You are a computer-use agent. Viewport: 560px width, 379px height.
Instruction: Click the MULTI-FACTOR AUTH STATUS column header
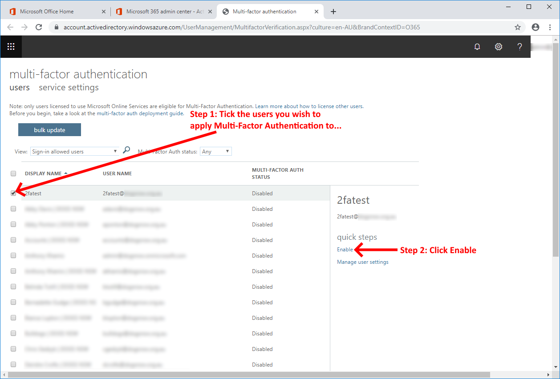[278, 173]
